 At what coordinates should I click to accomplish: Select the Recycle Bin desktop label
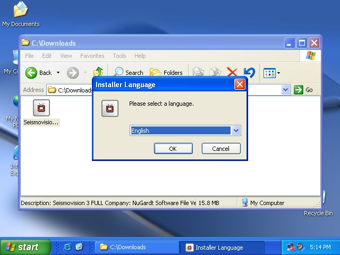pyautogui.click(x=318, y=213)
